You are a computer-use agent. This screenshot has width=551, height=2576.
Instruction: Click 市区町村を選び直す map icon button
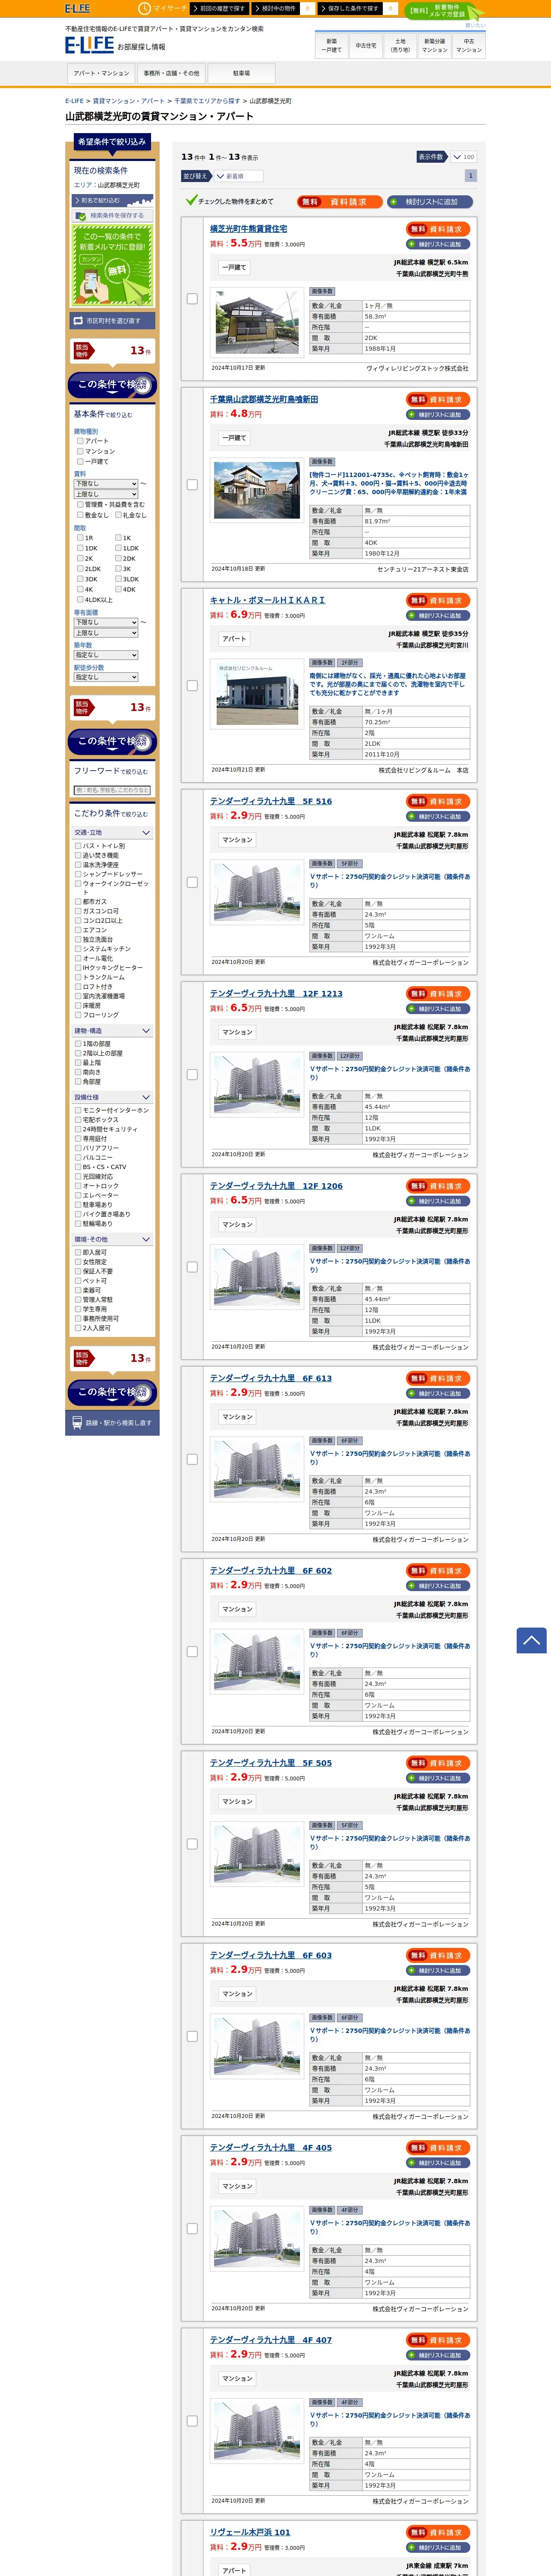click(x=112, y=321)
